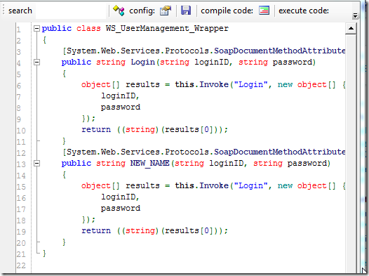Click the class name WS_UserManagement_Wrapper

pos(167,29)
